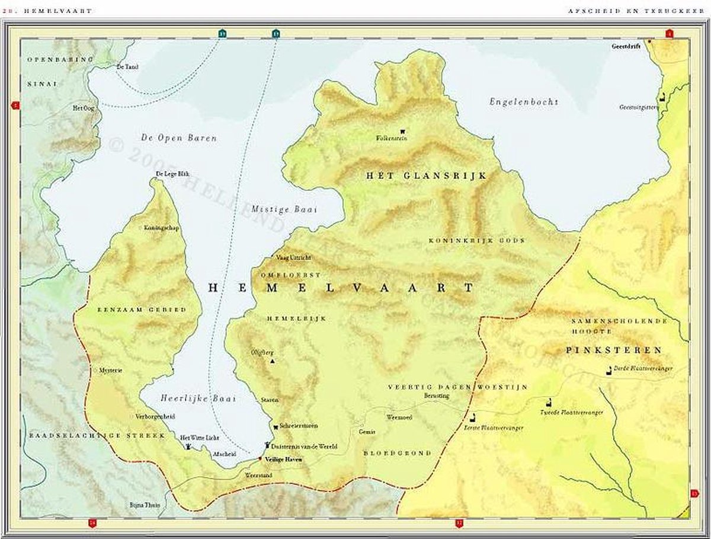Click the tower icon below Het Witte Licht
The image size is (711, 539).
[x=188, y=445]
